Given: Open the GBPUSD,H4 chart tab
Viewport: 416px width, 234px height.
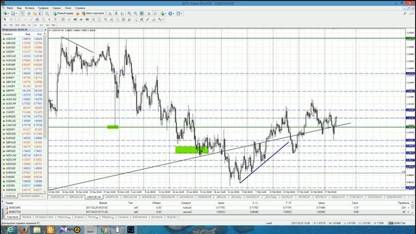Looking at the screenshot, I should pyautogui.click(x=76, y=197).
